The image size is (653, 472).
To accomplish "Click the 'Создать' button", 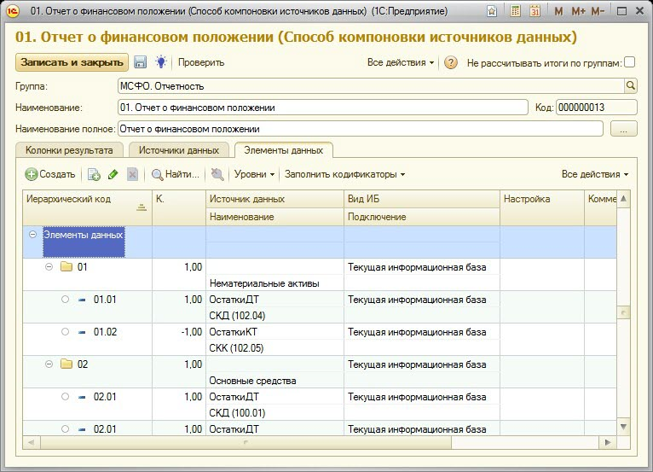I will point(51,174).
